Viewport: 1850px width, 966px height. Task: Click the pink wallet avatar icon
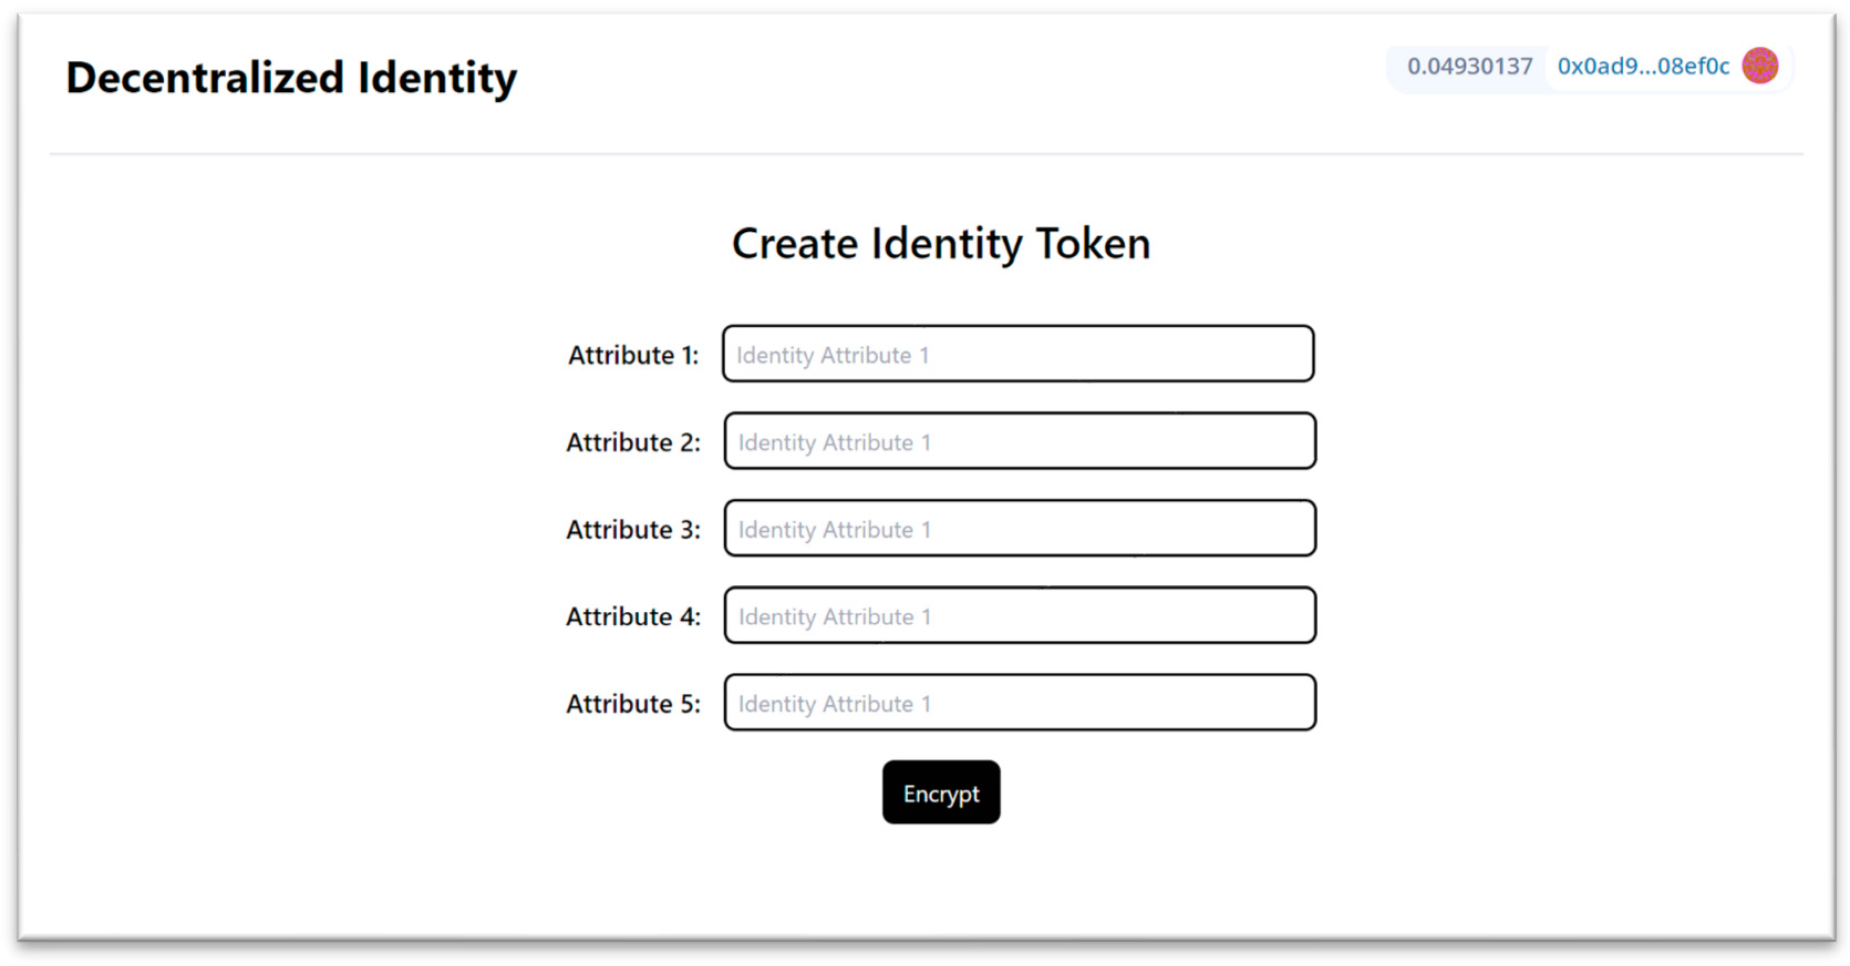coord(1759,66)
